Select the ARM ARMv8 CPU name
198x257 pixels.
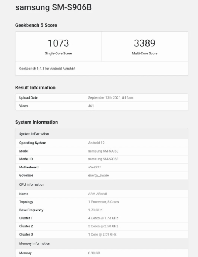point(97,194)
